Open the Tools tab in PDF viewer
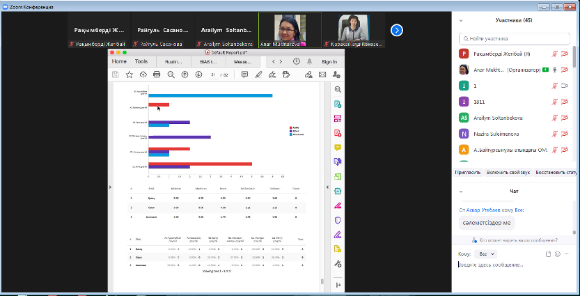This screenshot has height=296, width=580. 141,61
